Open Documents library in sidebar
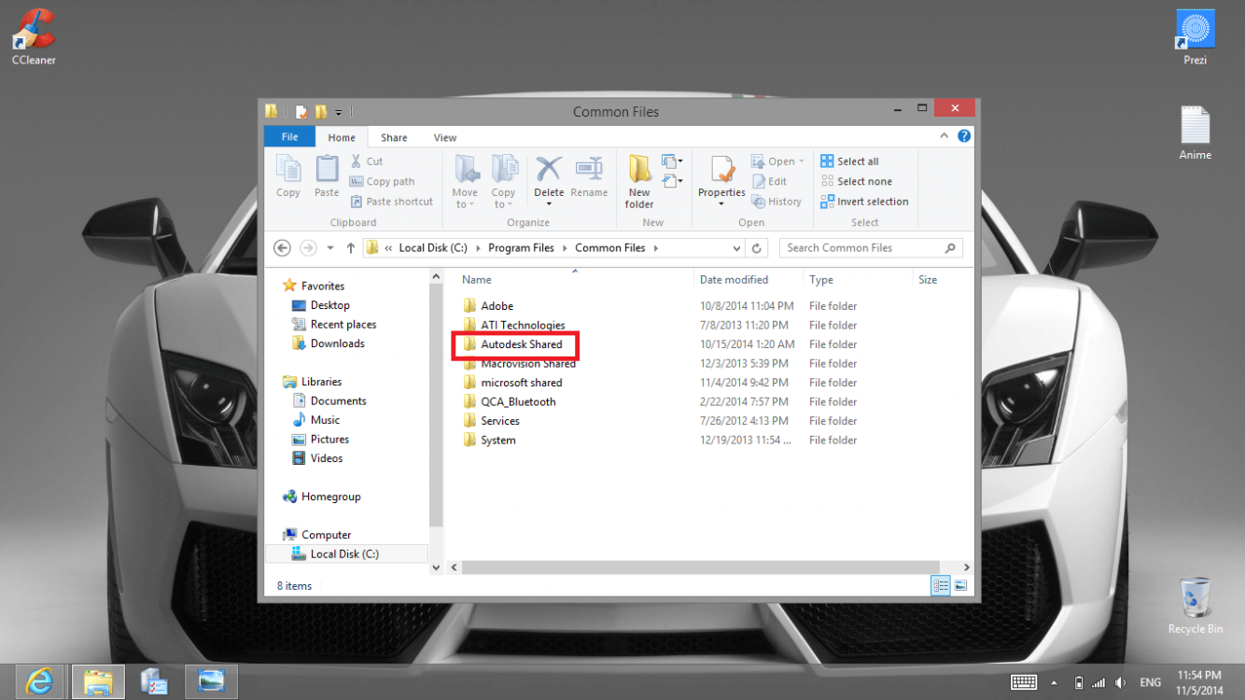The height and width of the screenshot is (700, 1245). click(329, 401)
